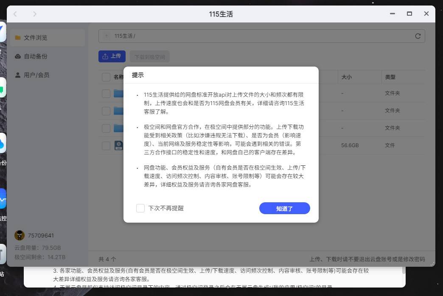Click the 文件浏览 folder icon
The height and width of the screenshot is (296, 443).
click(18, 38)
